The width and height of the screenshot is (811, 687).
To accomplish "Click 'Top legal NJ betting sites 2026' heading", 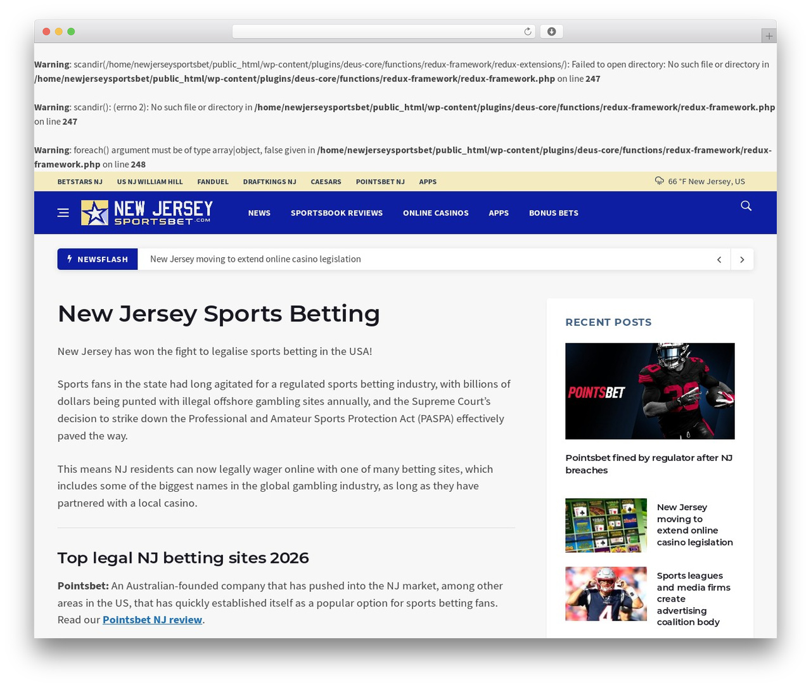I will point(183,558).
